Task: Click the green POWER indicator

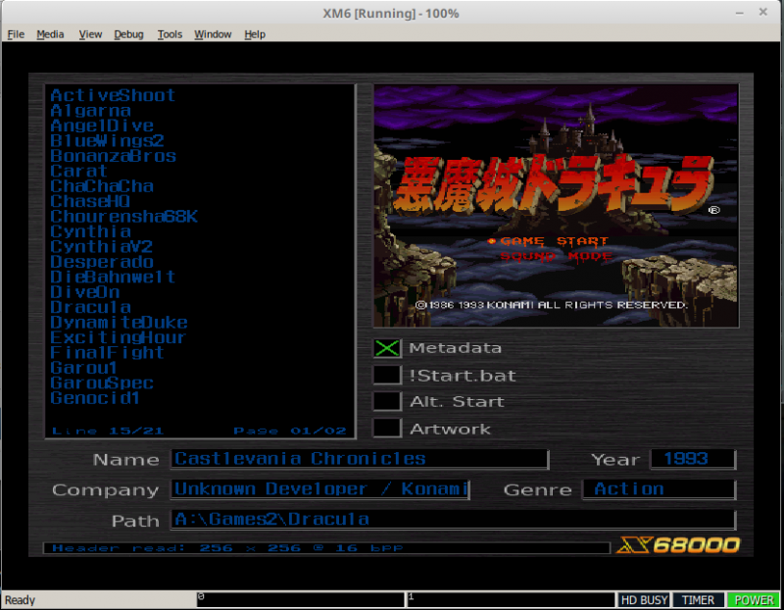Action: [x=754, y=599]
